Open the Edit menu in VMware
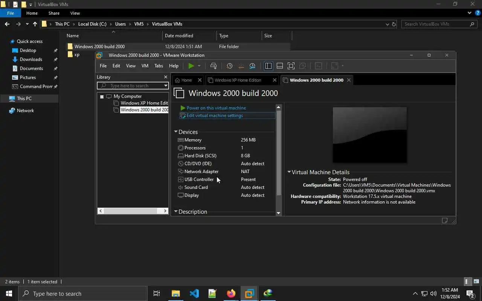This screenshot has height=301, width=482. 116,66
